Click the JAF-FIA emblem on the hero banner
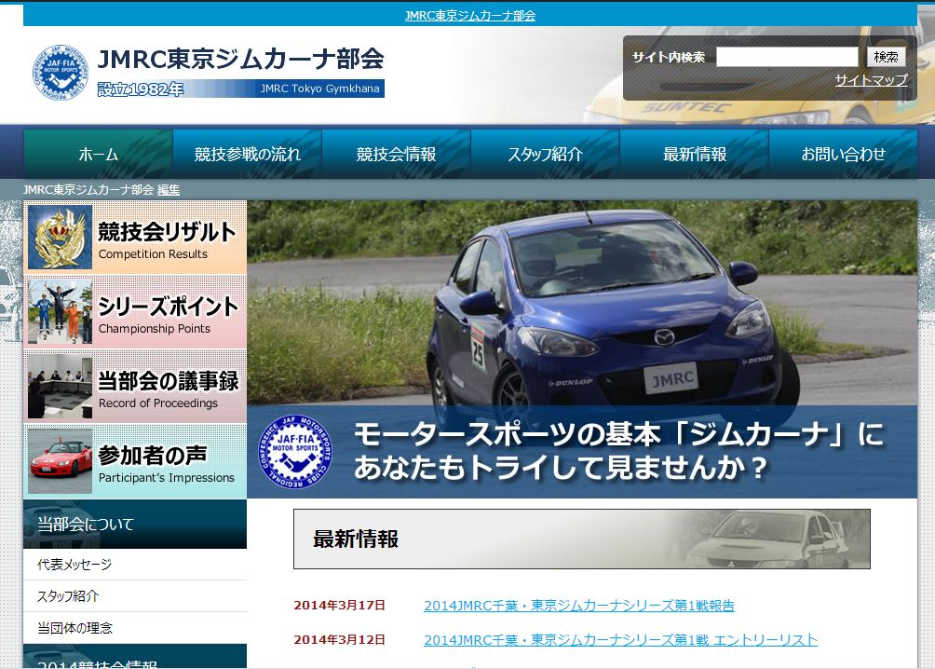 pos(295,451)
